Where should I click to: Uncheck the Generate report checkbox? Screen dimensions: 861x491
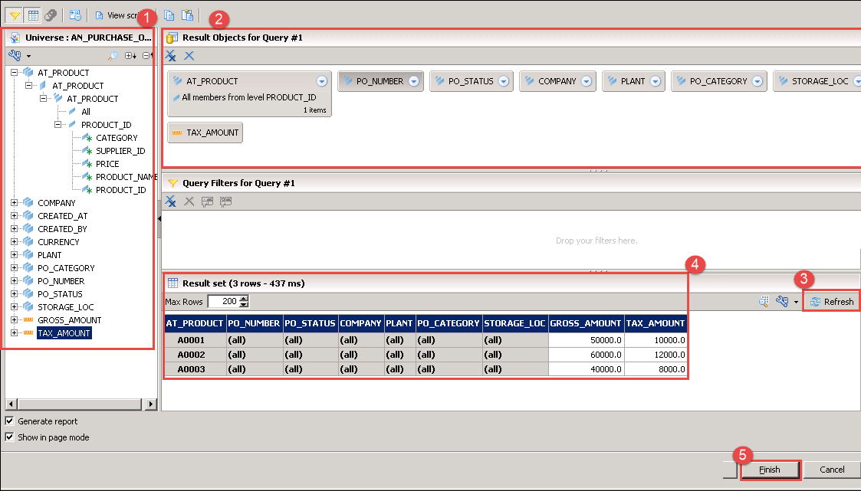click(x=10, y=421)
